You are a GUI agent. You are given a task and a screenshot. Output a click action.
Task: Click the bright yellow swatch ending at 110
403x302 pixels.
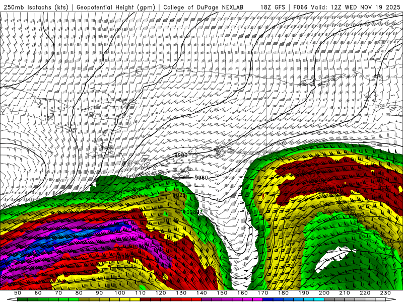[135, 299]
